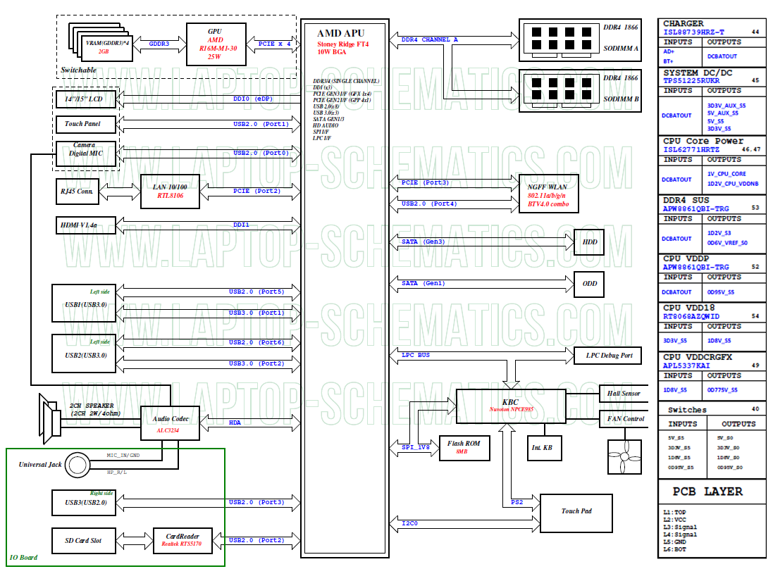Click the USB3.0 (Port2) bus label
773x569 pixels.
point(257,363)
